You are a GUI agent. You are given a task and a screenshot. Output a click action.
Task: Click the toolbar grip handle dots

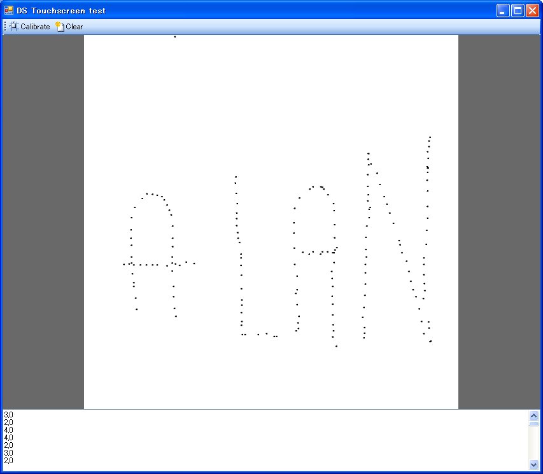pyautogui.click(x=5, y=27)
